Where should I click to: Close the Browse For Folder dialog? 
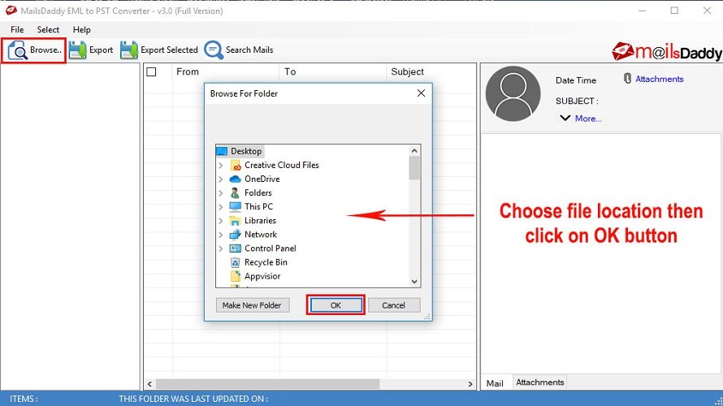[421, 93]
